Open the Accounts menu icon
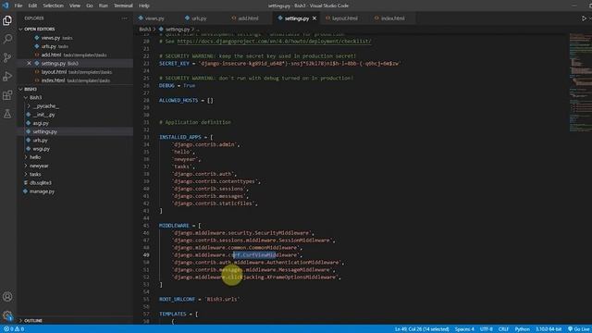The image size is (592, 333). pos(7,297)
